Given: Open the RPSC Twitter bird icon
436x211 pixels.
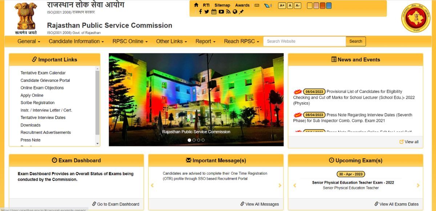Looking at the screenshot, I should [x=207, y=12].
